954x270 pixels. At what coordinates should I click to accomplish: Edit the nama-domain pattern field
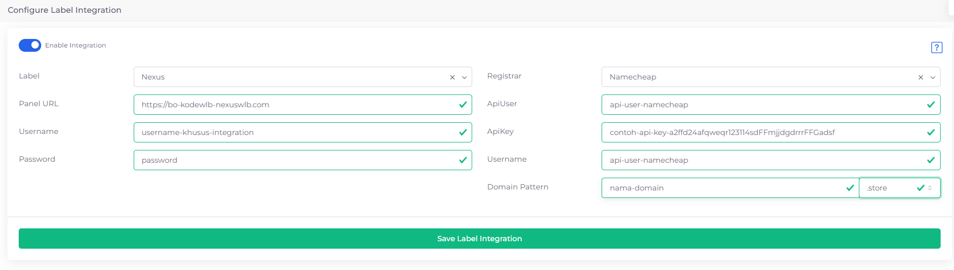[722, 188]
